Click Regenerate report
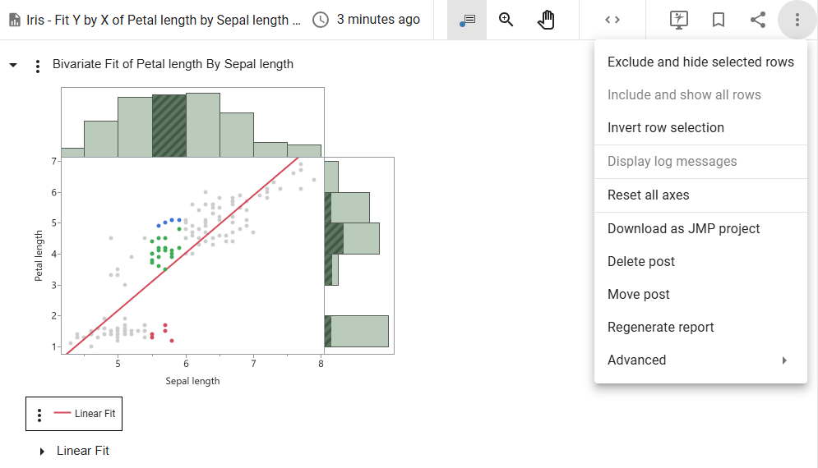818x468 pixels. tap(660, 327)
